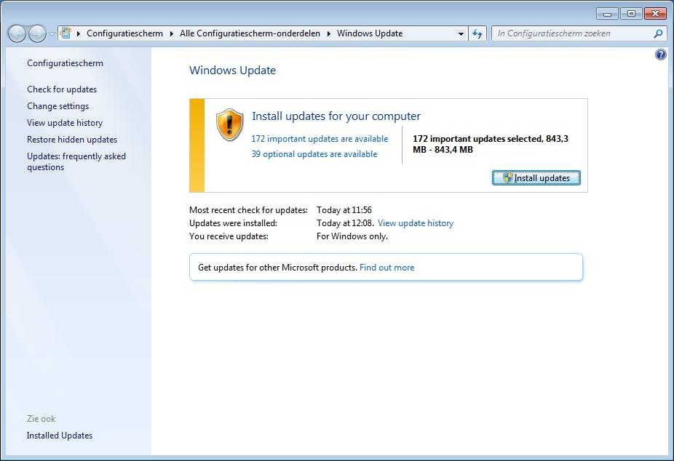Viewport: 674px width, 461px height.
Task: Click the Refresh icon in the address bar
Action: point(477,33)
